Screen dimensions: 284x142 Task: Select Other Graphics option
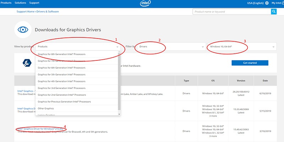[77, 108]
